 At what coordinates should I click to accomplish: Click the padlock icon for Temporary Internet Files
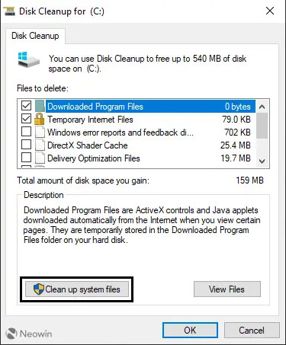point(40,119)
